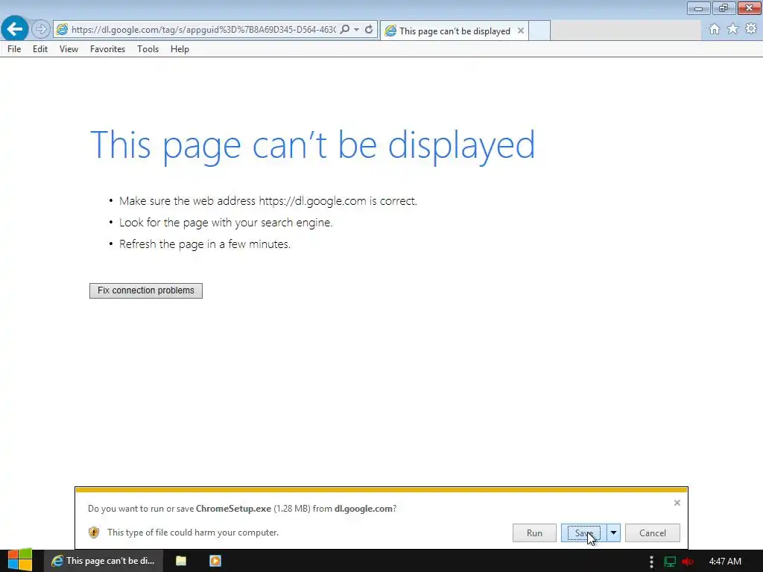
Task: Click Run for ChromeSetup.exe
Action: coord(534,533)
